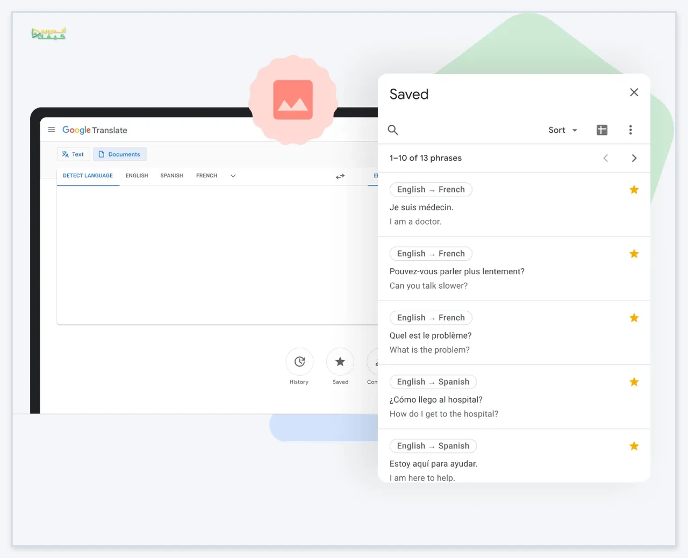
Task: Close the Saved panel
Action: [634, 92]
